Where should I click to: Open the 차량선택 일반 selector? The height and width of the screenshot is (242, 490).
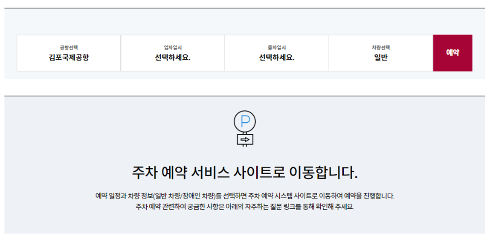click(x=381, y=53)
